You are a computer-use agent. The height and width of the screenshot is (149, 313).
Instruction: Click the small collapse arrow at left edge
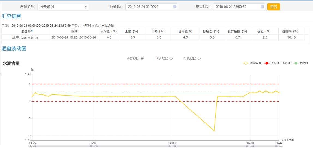(1, 74)
